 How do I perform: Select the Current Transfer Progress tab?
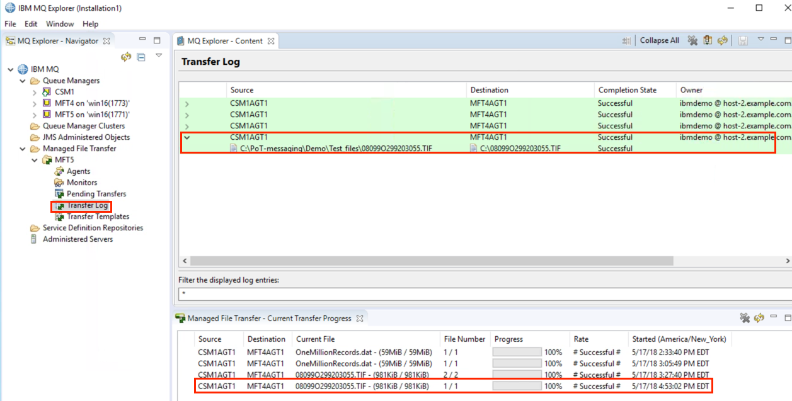269,319
